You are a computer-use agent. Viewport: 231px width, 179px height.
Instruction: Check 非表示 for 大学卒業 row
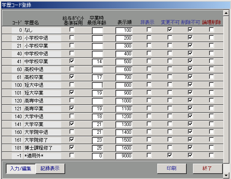coord(149,124)
